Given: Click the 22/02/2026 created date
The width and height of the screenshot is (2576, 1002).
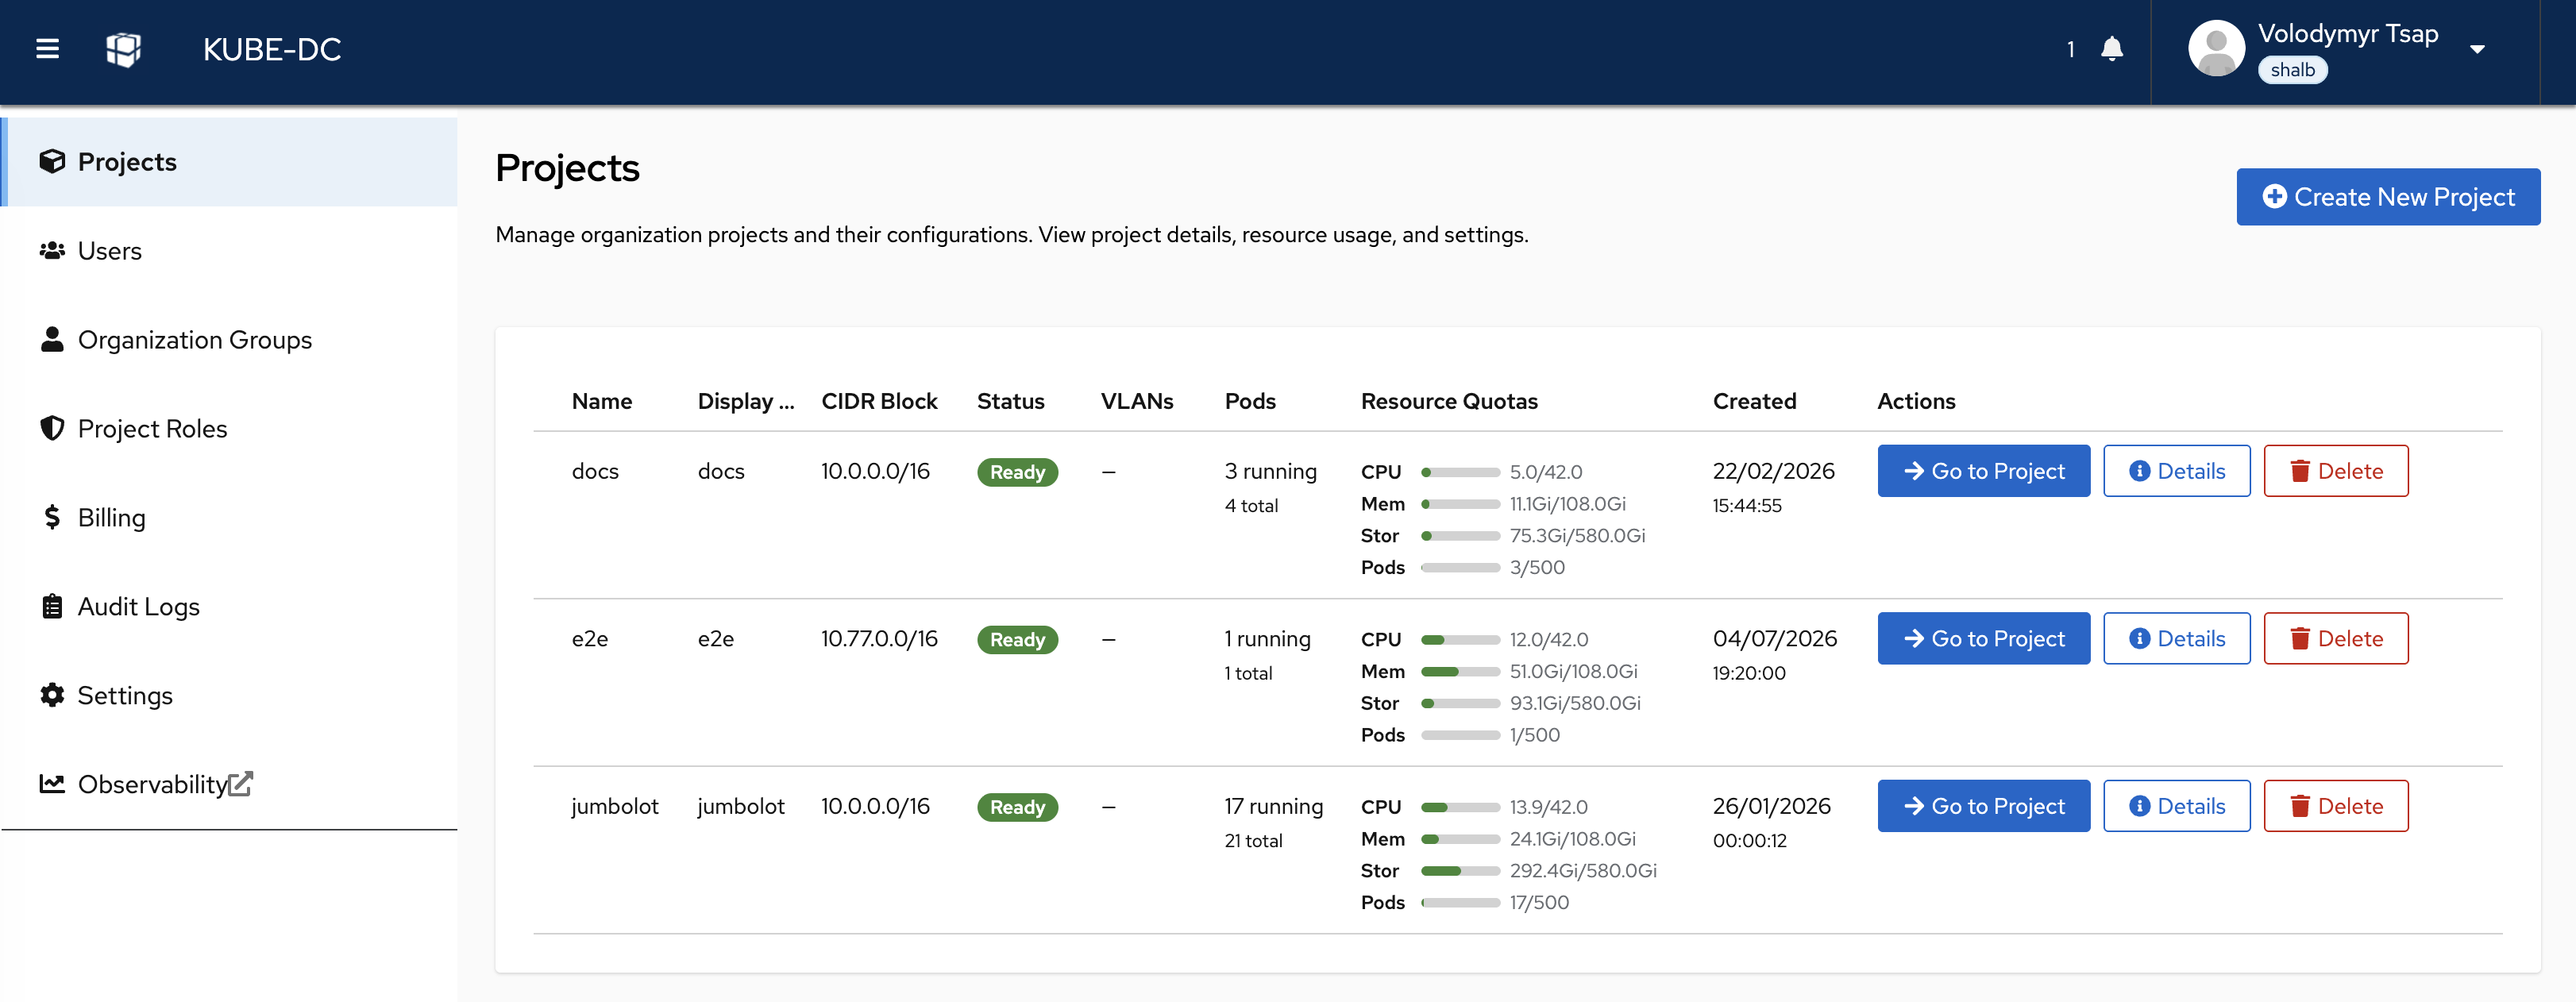Looking at the screenshot, I should (x=1773, y=471).
